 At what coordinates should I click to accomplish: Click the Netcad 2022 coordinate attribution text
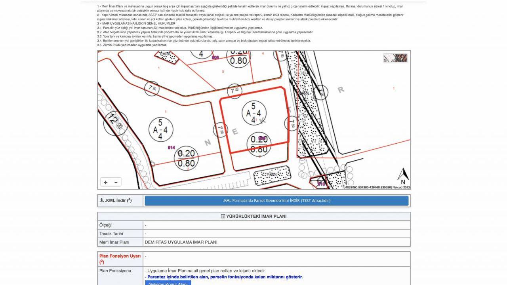pyautogui.click(x=377, y=187)
